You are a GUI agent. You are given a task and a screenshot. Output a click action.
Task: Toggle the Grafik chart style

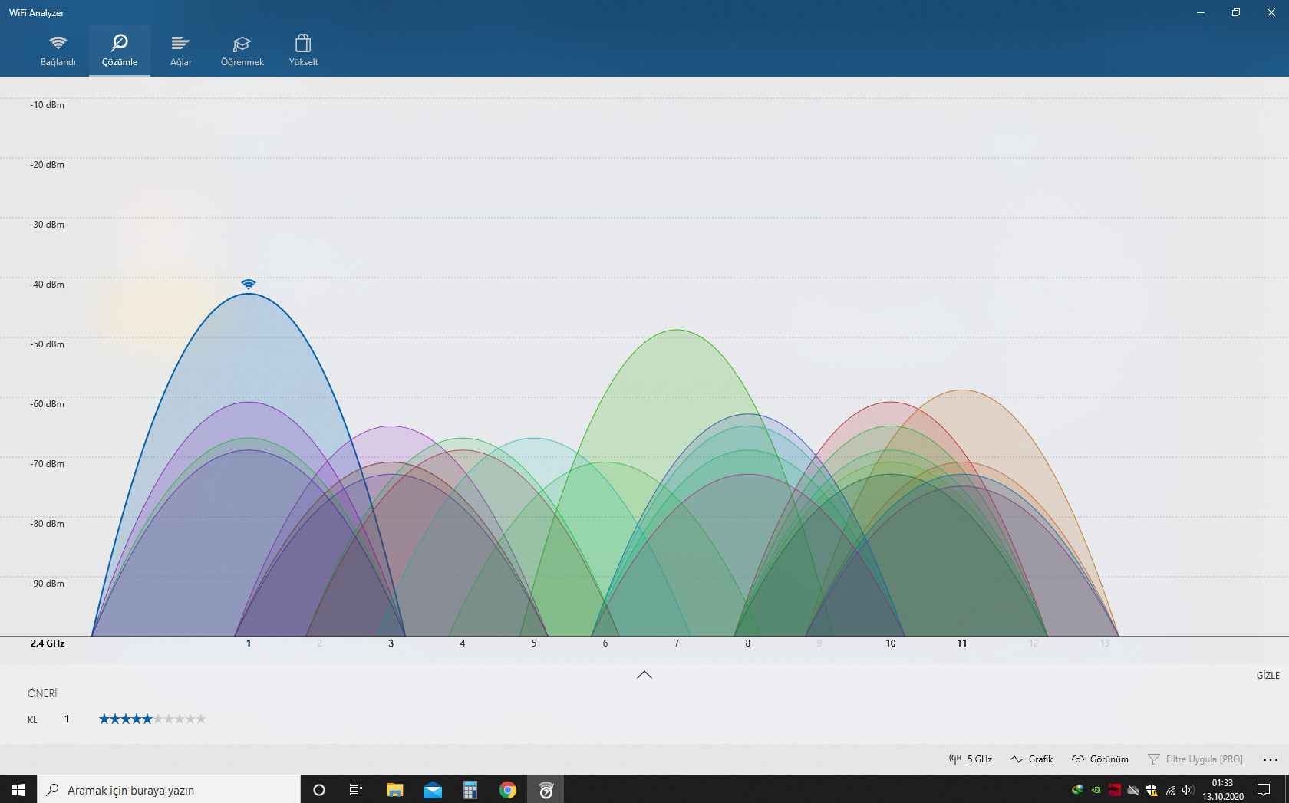(x=1032, y=759)
